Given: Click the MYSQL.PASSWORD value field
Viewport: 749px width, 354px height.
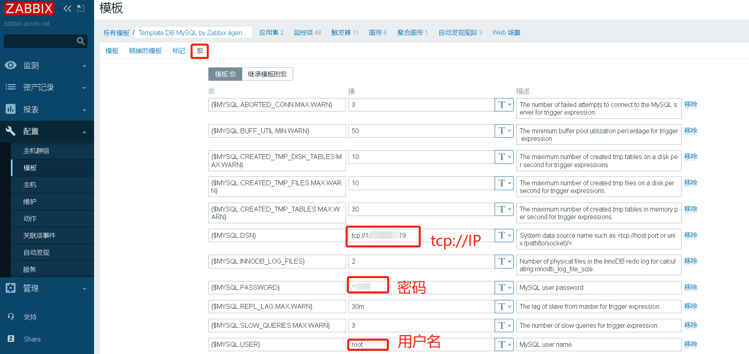Looking at the screenshot, I should tap(422, 287).
